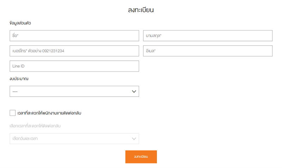This screenshot has height=168, width=282.
Task: Tick the เวลาที่สะดวกให้พนักงานขายติดต่อกลับ checkbox
Action: coord(13,113)
